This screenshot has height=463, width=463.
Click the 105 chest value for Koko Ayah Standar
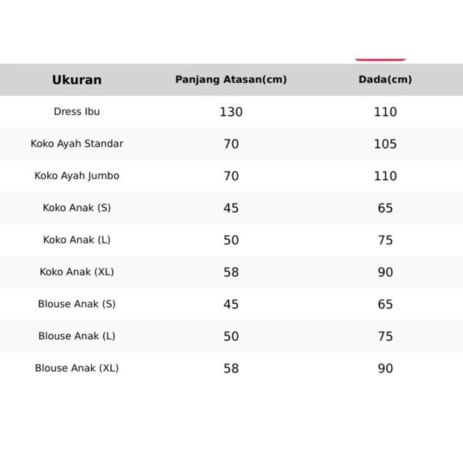point(385,144)
